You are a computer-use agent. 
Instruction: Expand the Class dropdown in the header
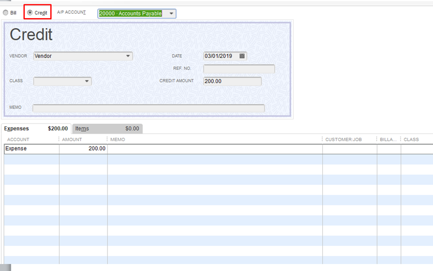point(87,81)
